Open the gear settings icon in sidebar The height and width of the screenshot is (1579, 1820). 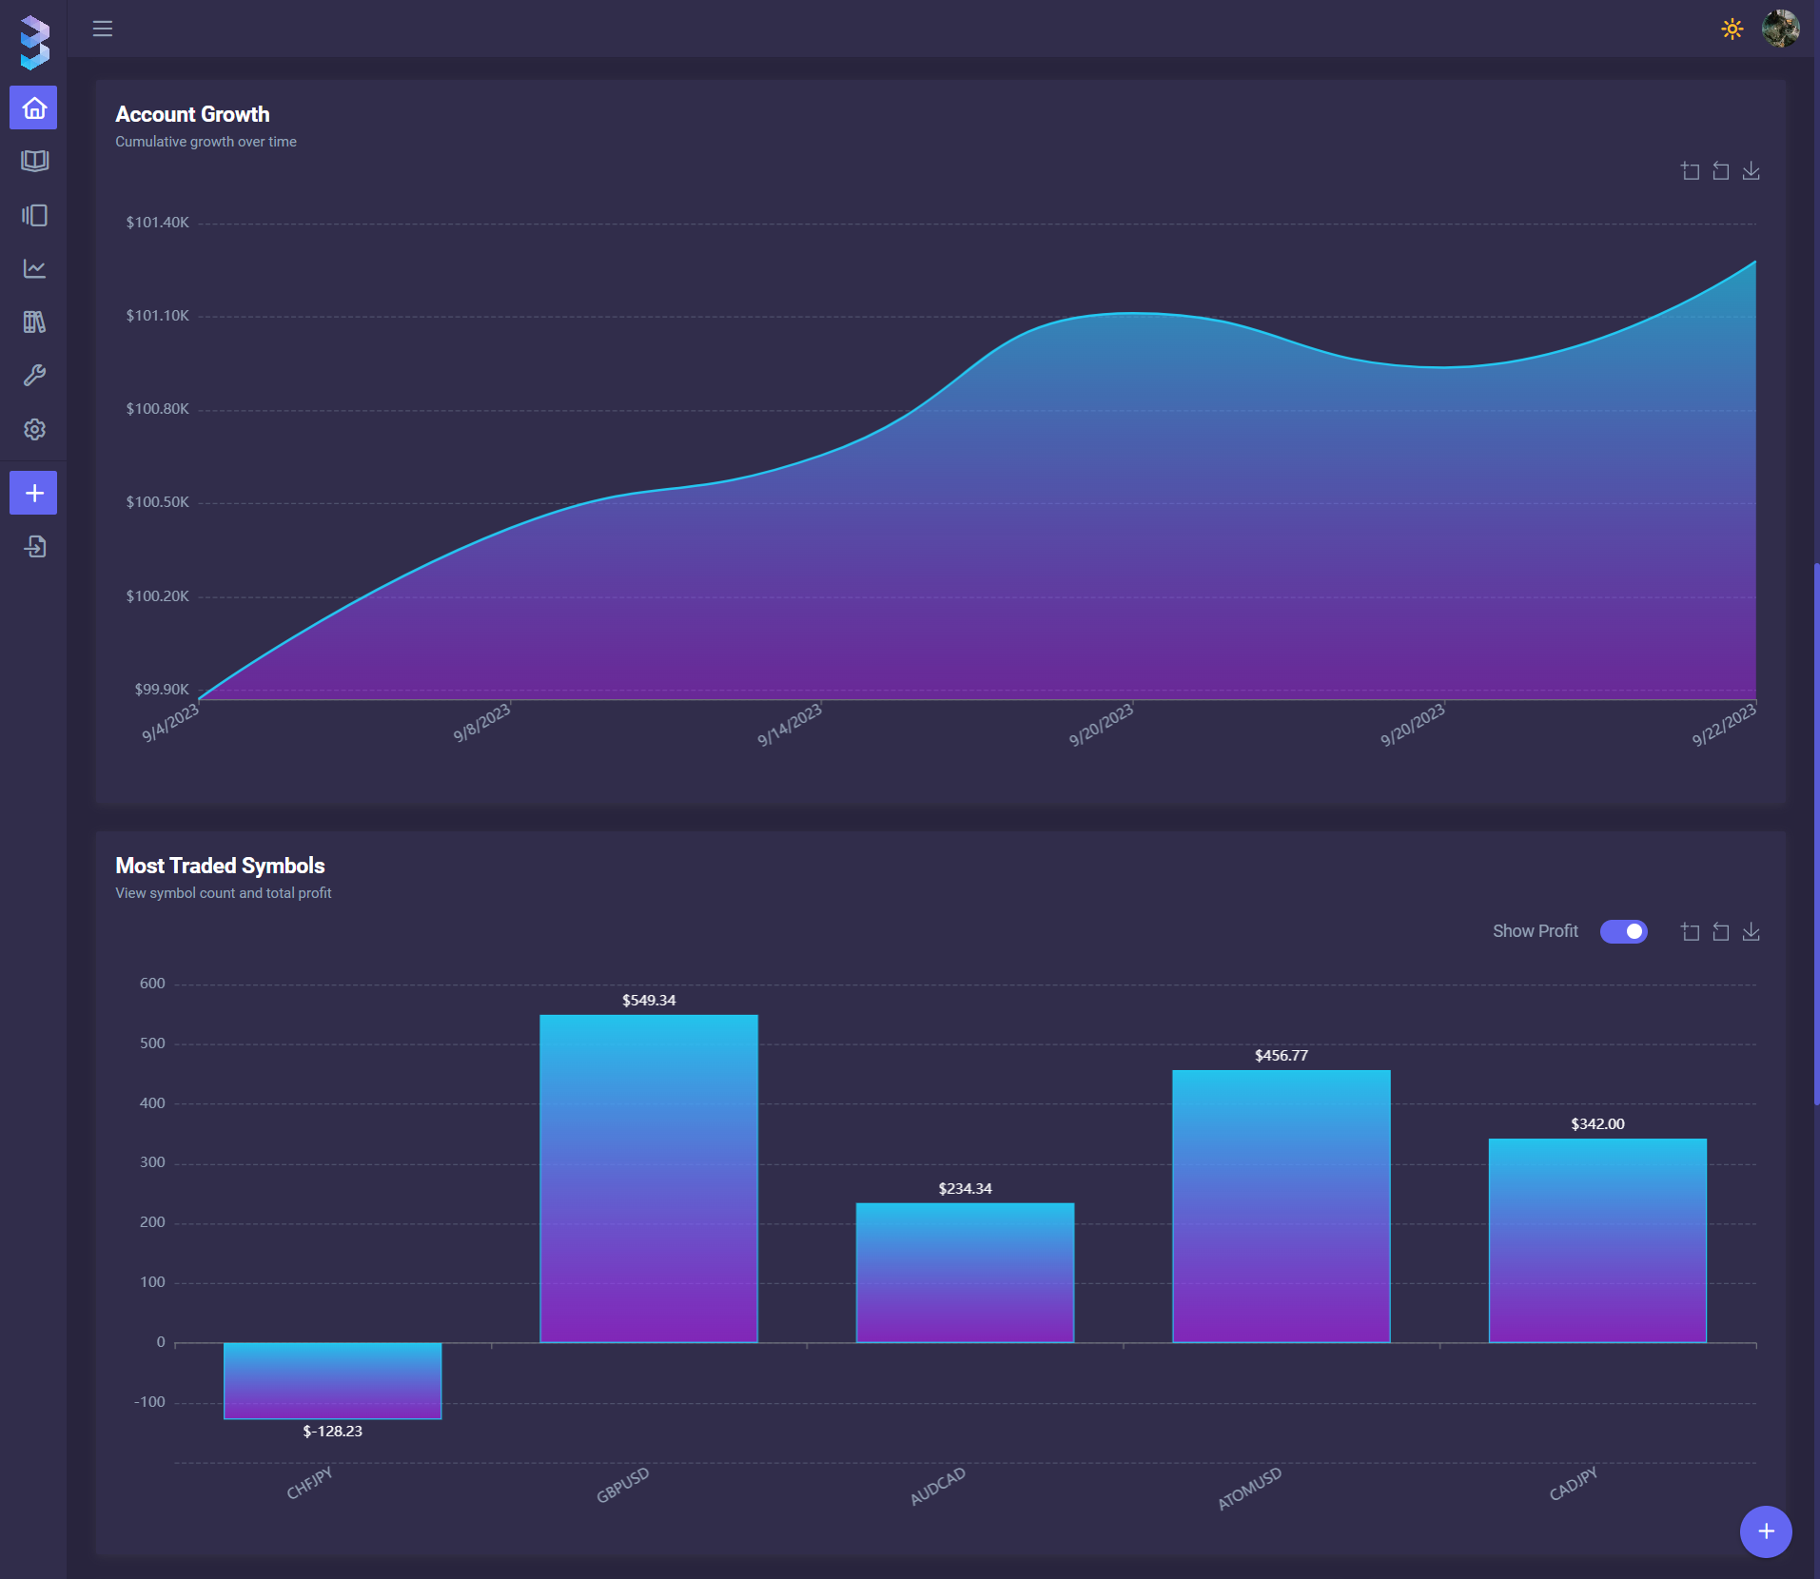click(34, 429)
